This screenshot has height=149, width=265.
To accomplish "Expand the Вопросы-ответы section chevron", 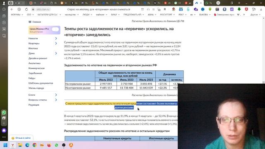I will point(56,100).
